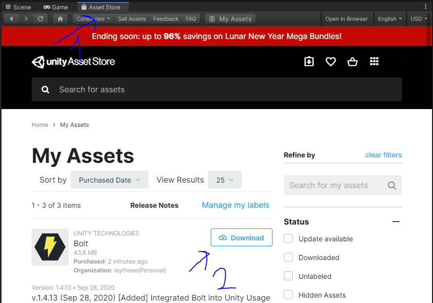Open downloads icon in store header
The height and width of the screenshot is (303, 433).
(x=309, y=61)
